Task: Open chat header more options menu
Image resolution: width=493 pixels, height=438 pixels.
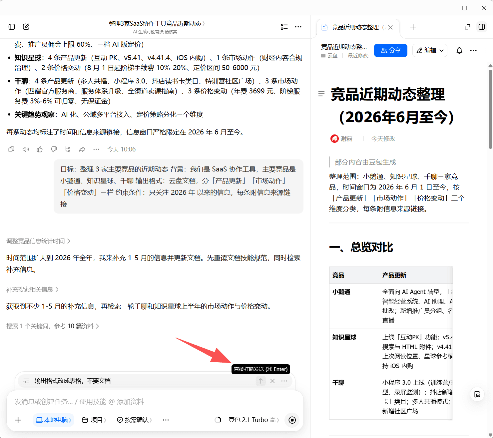Action: click(x=298, y=27)
